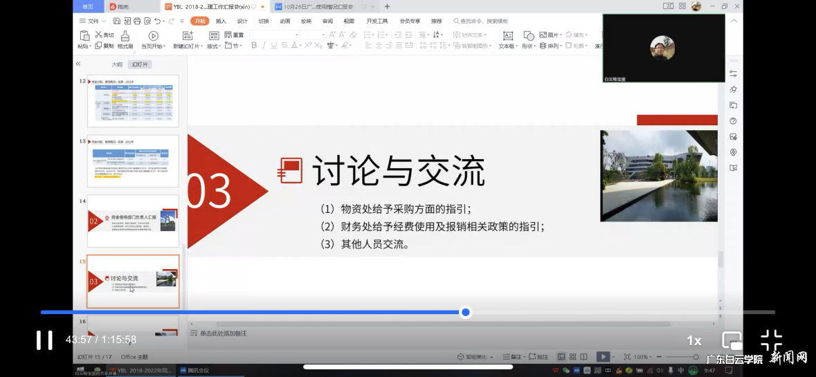Toggle the 备注 notes button in status bar
The image size is (816, 377).
tap(513, 357)
